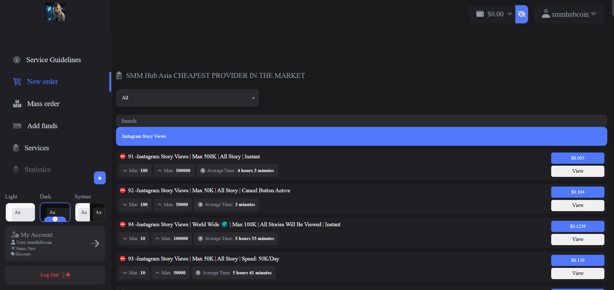Click View for service 91
614x290 pixels.
click(577, 171)
